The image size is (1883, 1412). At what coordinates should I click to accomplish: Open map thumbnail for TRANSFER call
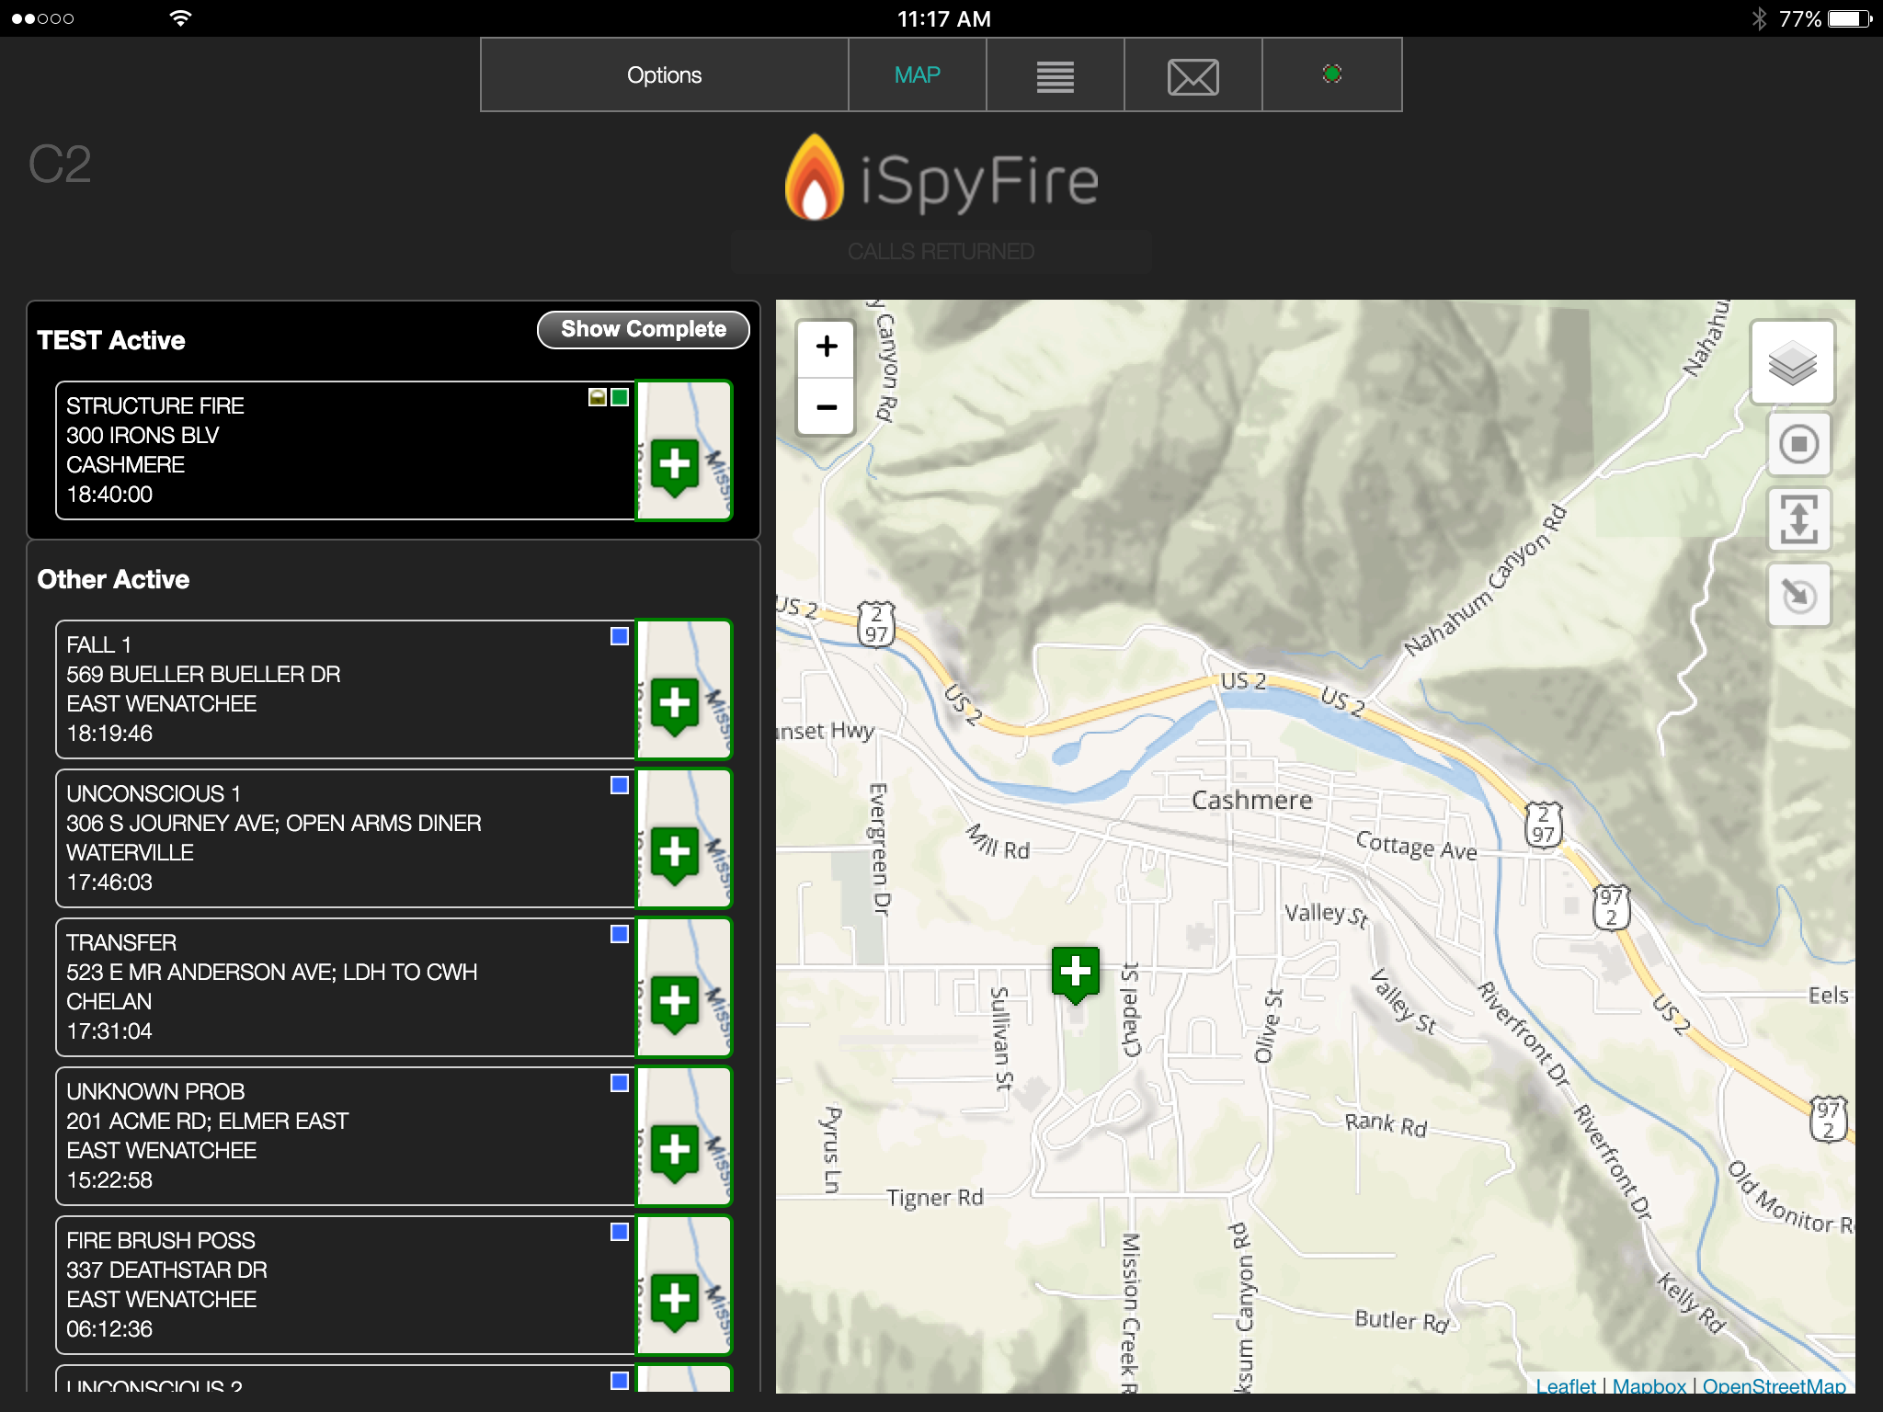pos(684,987)
